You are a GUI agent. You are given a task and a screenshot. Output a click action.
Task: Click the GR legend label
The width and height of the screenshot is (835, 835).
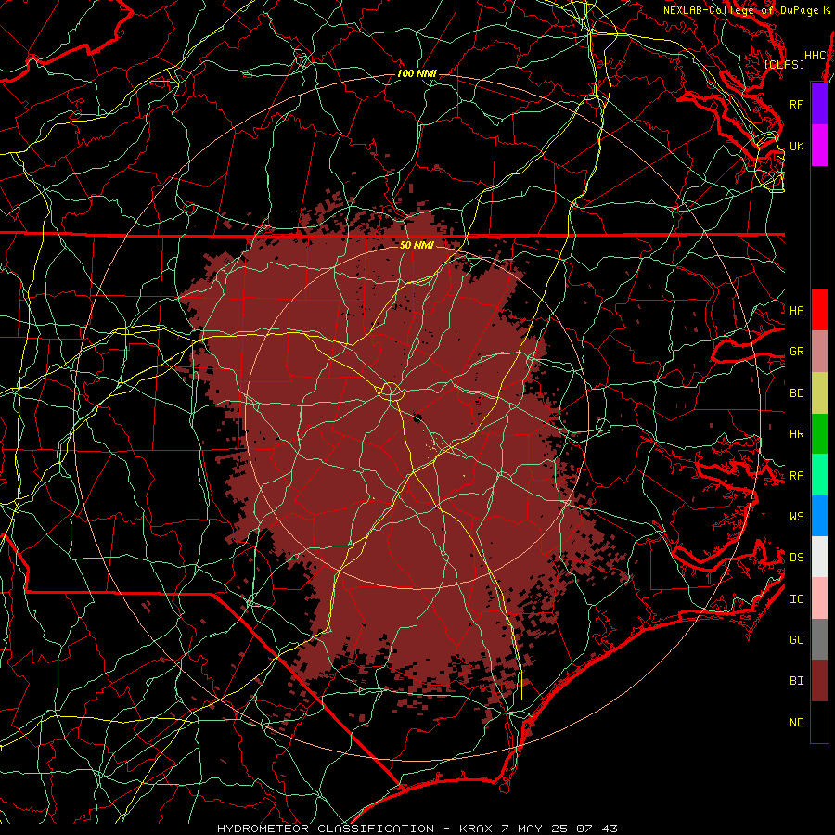click(797, 352)
